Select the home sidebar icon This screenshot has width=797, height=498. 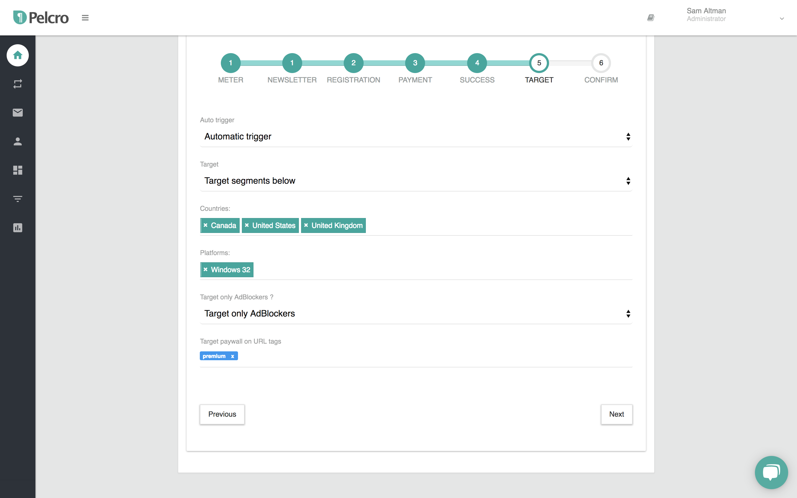(18, 55)
